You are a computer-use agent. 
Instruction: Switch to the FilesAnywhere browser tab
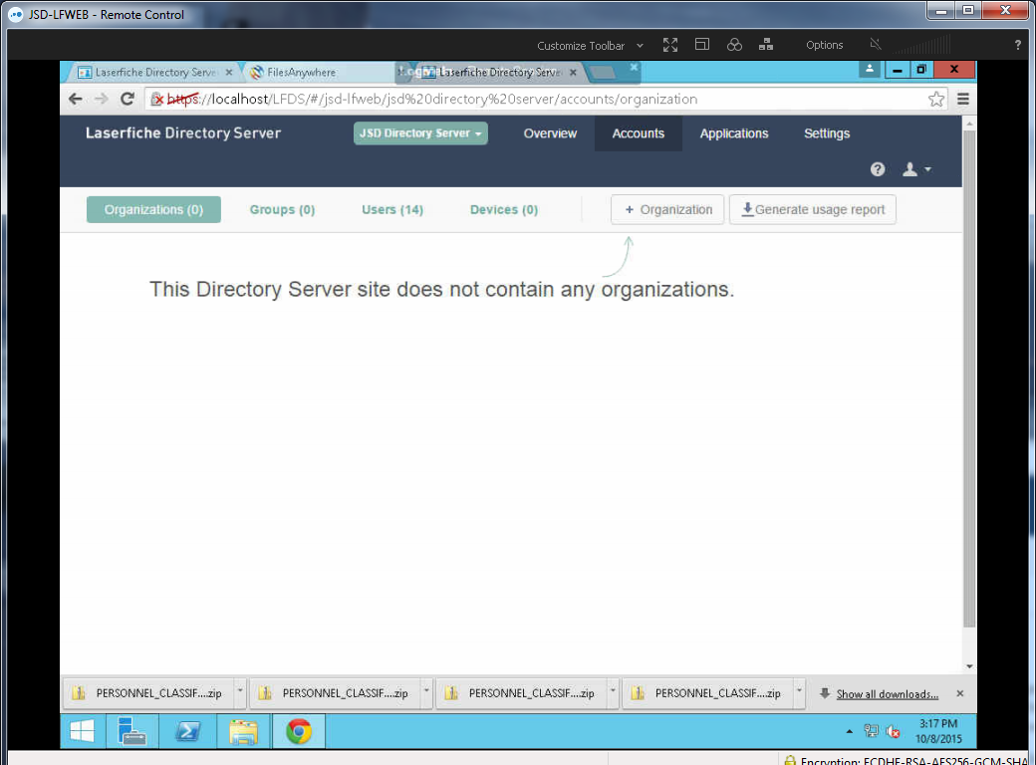tap(319, 72)
